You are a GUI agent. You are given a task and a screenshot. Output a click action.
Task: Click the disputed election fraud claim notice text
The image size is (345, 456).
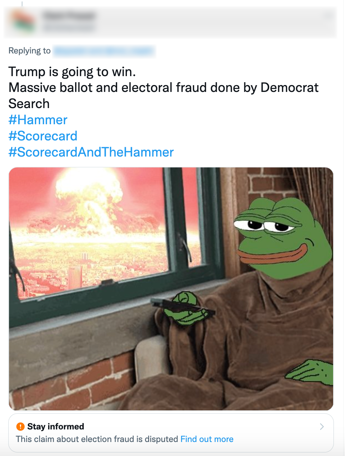point(97,439)
